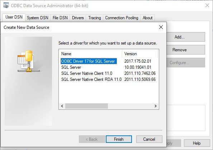213x150 pixels.
Task: Open the Drivers tab
Action: (78, 18)
